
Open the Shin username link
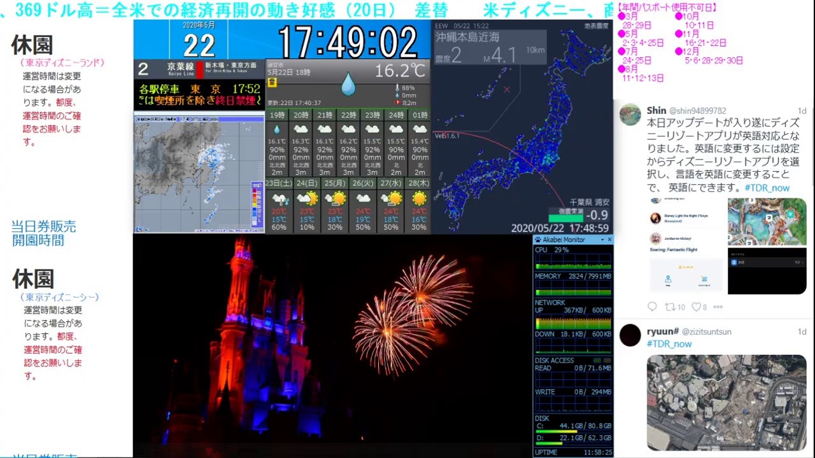(x=656, y=111)
